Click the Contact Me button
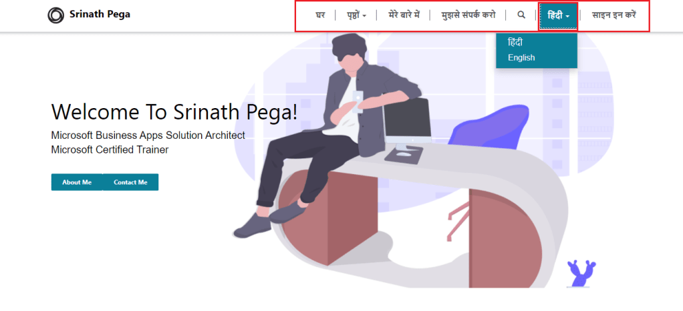This screenshot has height=311, width=683. (131, 182)
